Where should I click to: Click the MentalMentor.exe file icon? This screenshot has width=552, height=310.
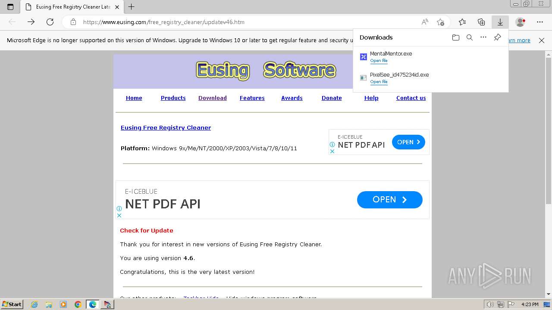(363, 57)
